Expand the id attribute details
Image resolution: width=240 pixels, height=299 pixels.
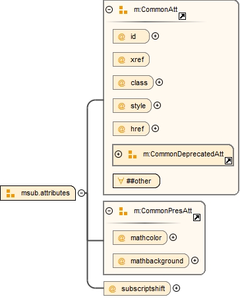click(155, 36)
